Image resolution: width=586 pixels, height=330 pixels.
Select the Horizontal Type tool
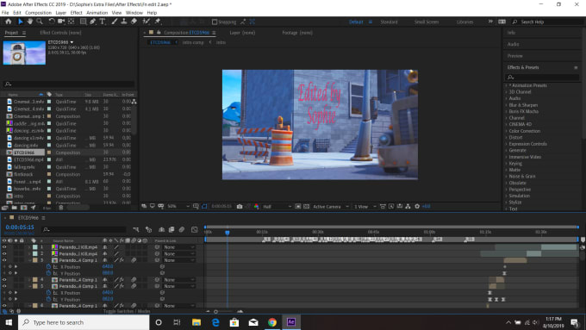click(x=103, y=22)
